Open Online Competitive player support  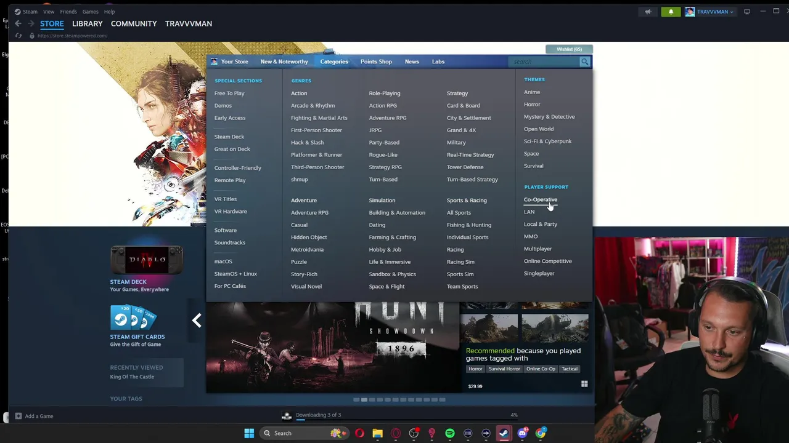click(548, 261)
